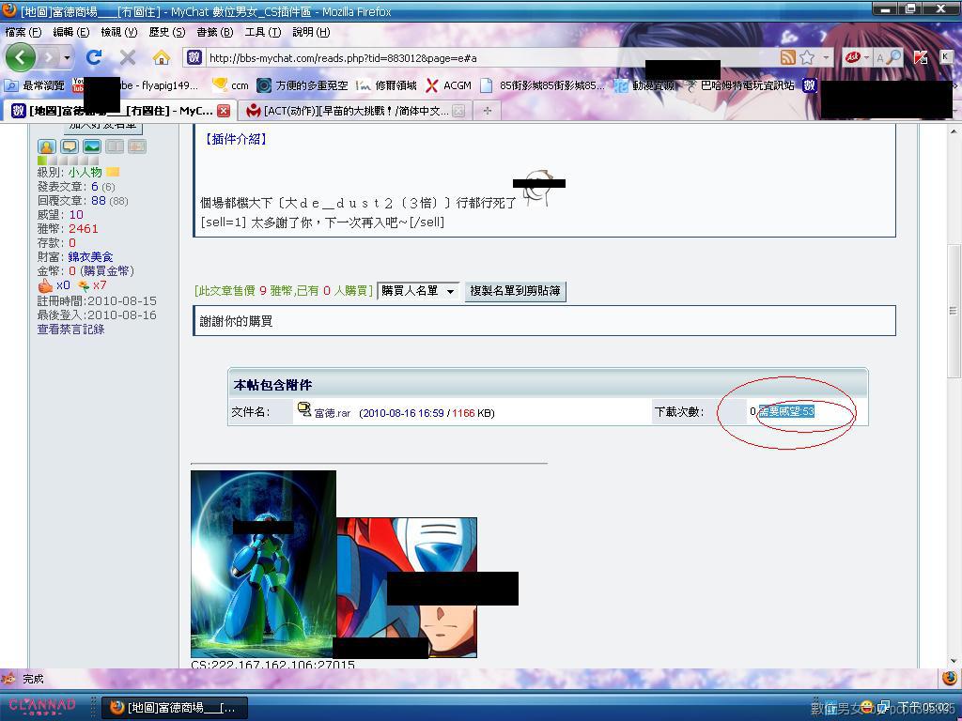View the poster's profile via person icon

tap(47, 146)
